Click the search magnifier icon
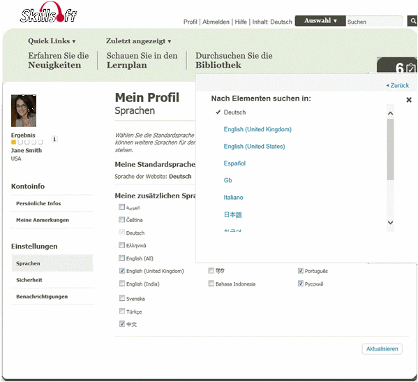 [412, 21]
